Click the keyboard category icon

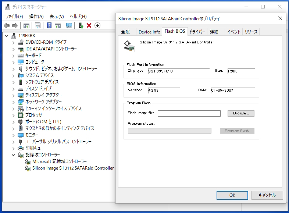(x=21, y=56)
